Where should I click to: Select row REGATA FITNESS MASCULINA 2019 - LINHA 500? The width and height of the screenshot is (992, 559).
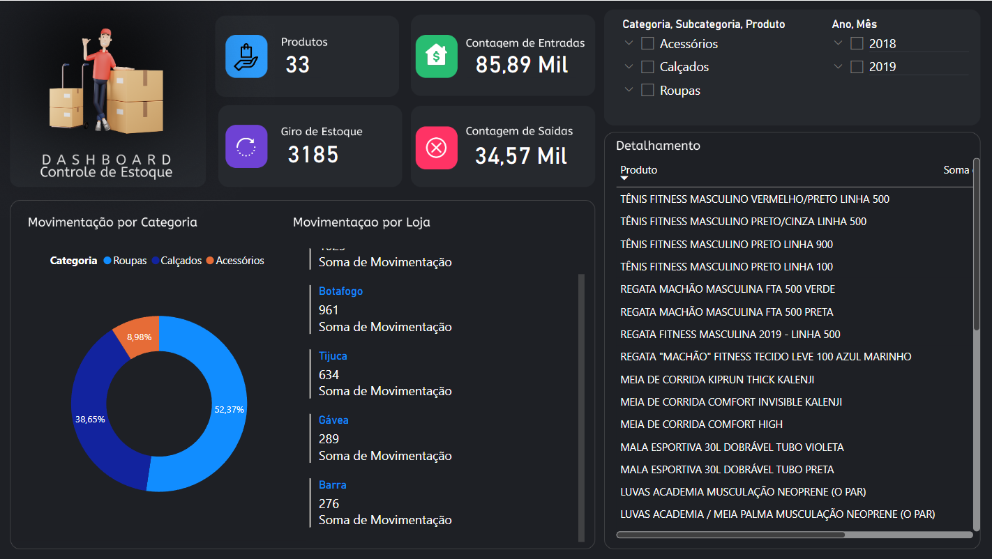click(795, 334)
